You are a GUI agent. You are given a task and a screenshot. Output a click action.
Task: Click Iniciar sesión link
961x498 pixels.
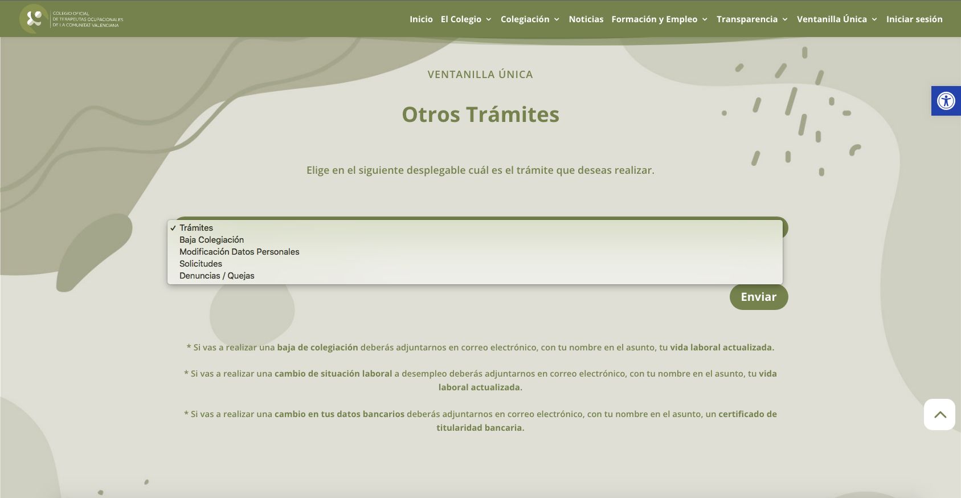coord(914,19)
